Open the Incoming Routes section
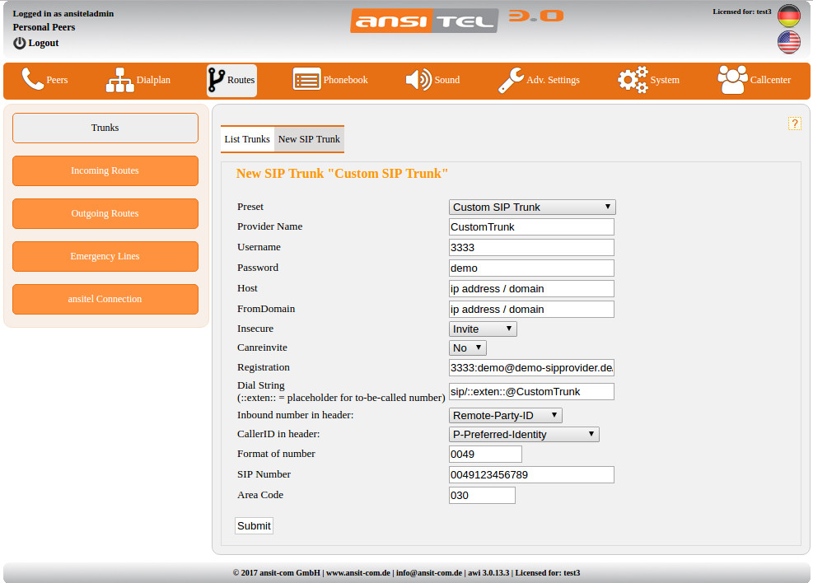 [x=105, y=170]
